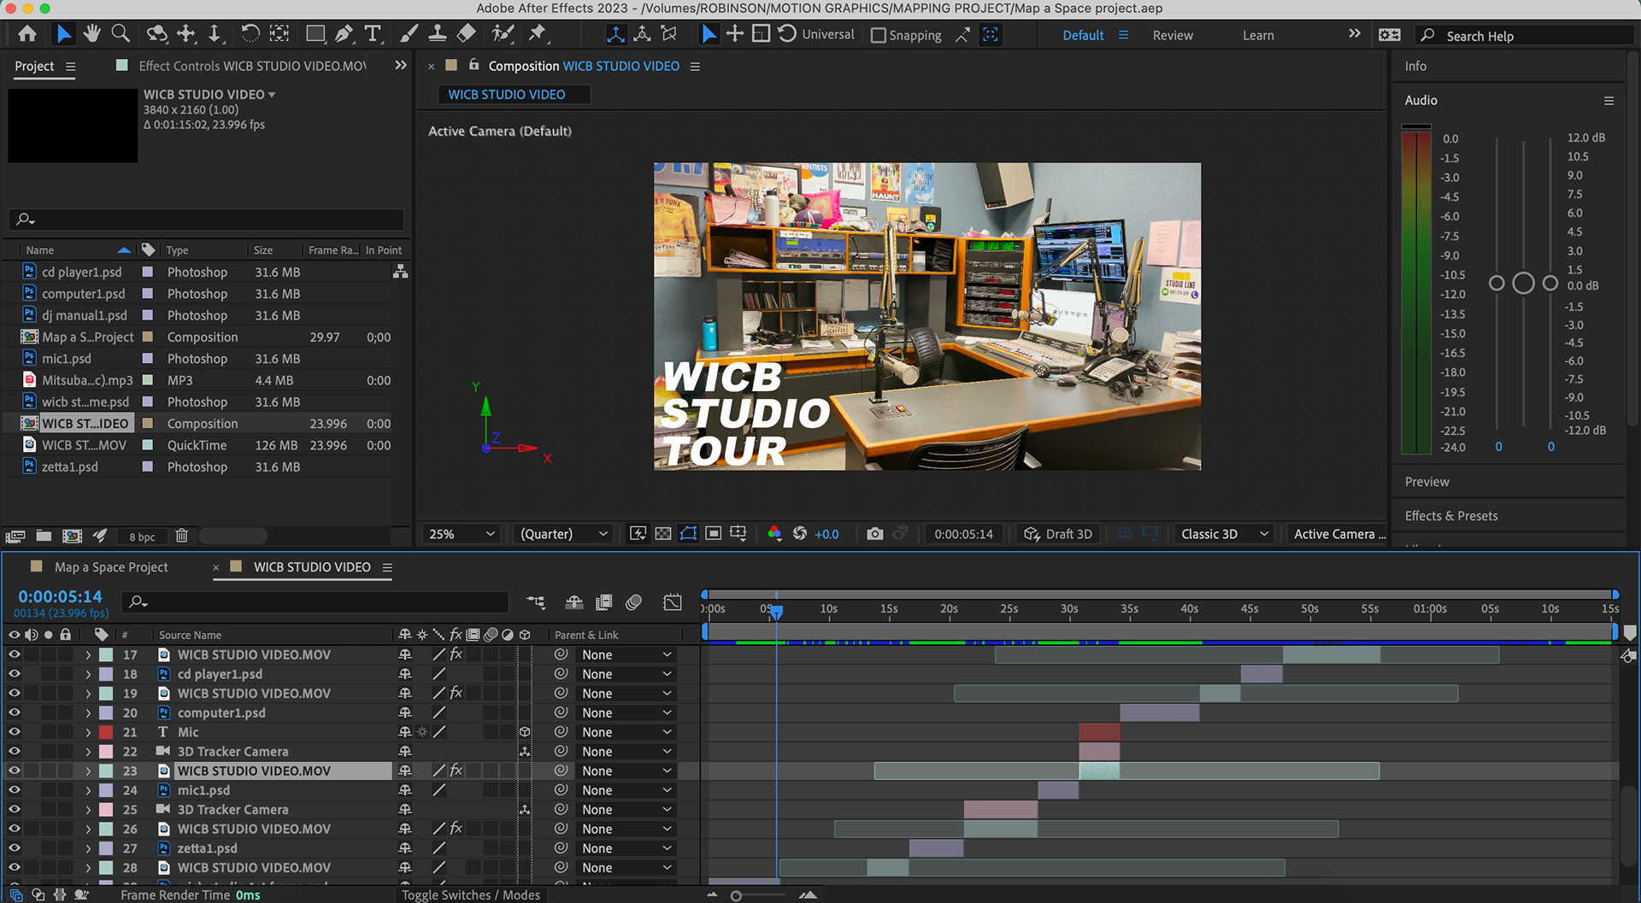The image size is (1641, 903).
Task: Toggle Motion Blur enable icon in timeline
Action: coord(634,602)
